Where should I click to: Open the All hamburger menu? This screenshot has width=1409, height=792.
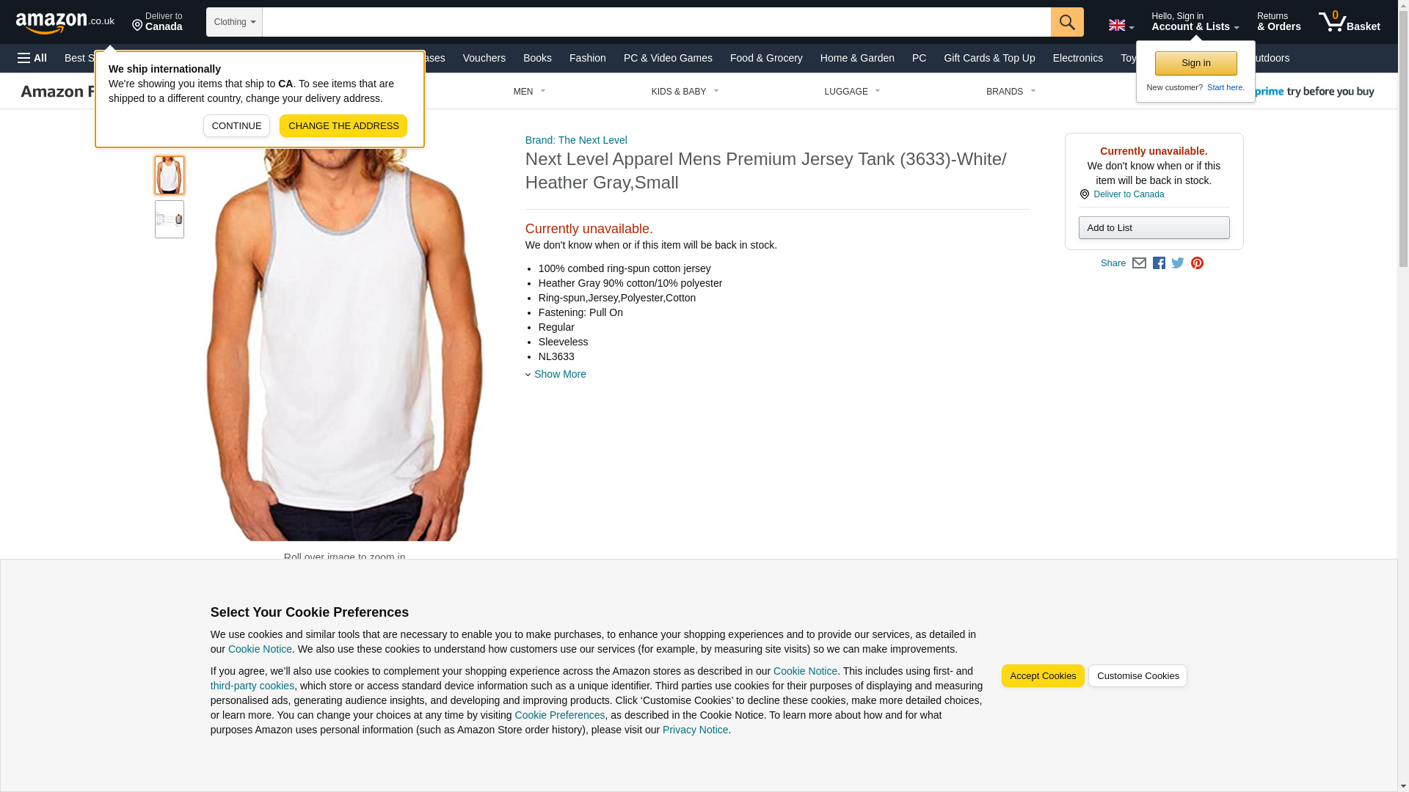(32, 58)
